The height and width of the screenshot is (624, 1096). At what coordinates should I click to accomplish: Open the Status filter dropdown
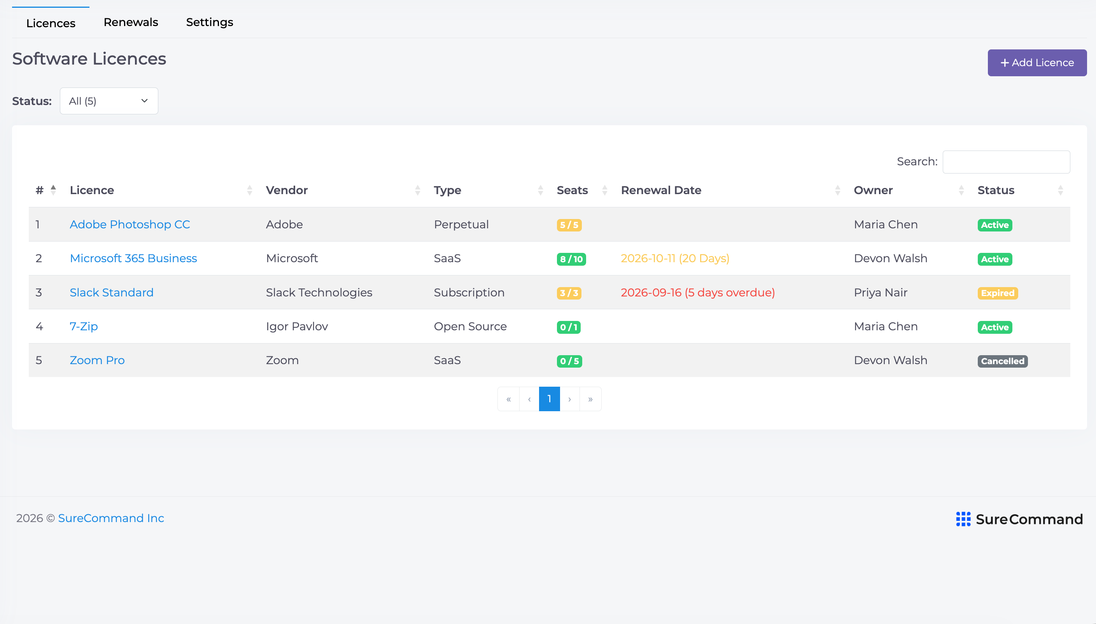pyautogui.click(x=109, y=101)
